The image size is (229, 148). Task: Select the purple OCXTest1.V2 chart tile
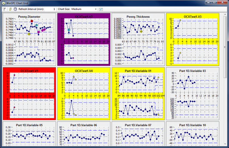83,39
